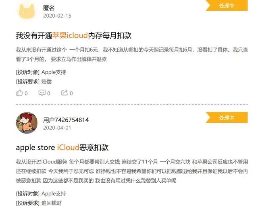Open first complaint's Apple支持 complaint target
Image resolution: width=258 pixels, height=210 pixels.
pyautogui.click(x=54, y=72)
